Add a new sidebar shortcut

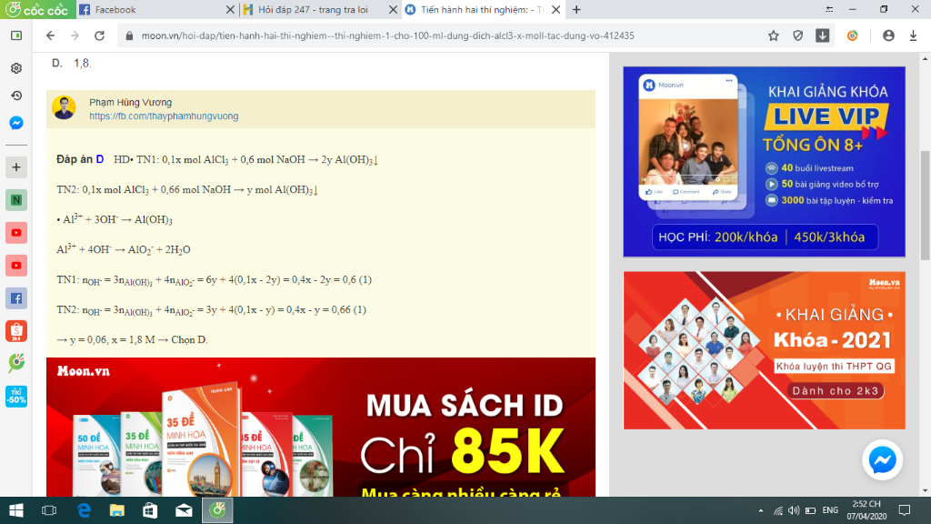(16, 167)
